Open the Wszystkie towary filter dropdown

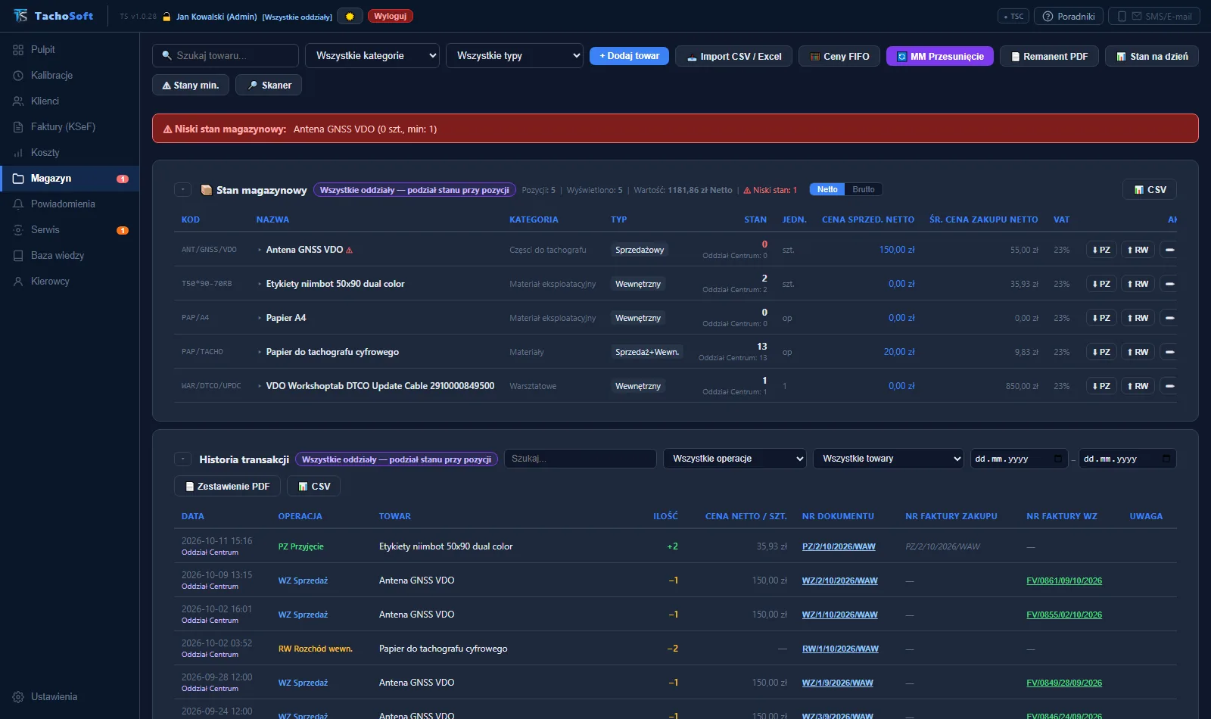coord(889,459)
